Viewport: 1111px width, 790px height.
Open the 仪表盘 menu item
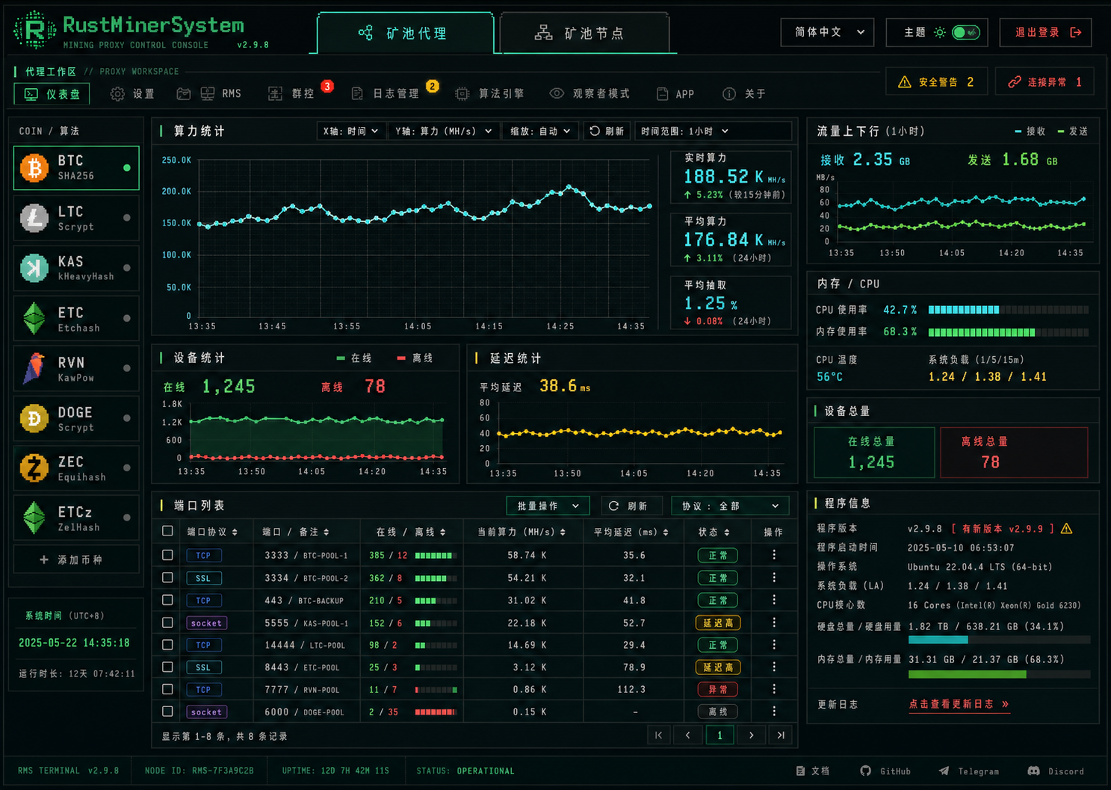click(x=52, y=94)
